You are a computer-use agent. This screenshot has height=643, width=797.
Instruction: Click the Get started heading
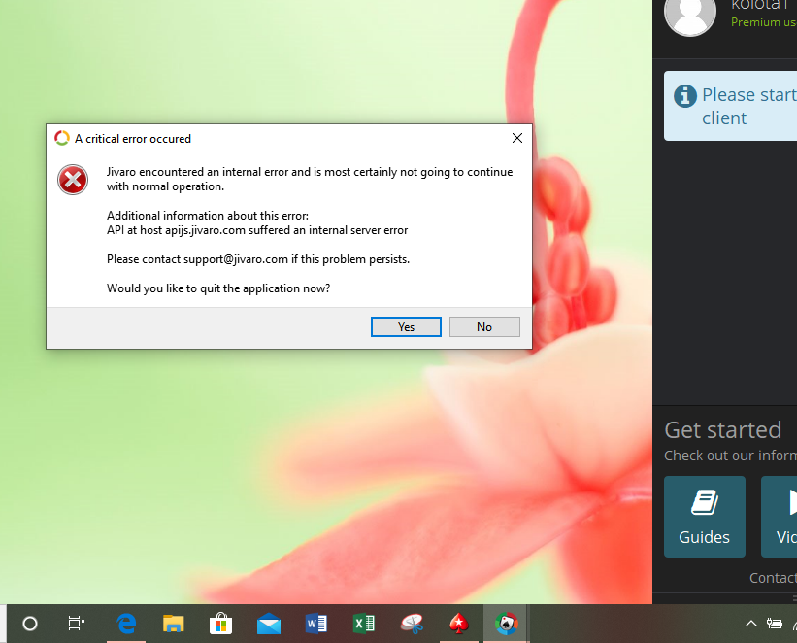click(722, 430)
